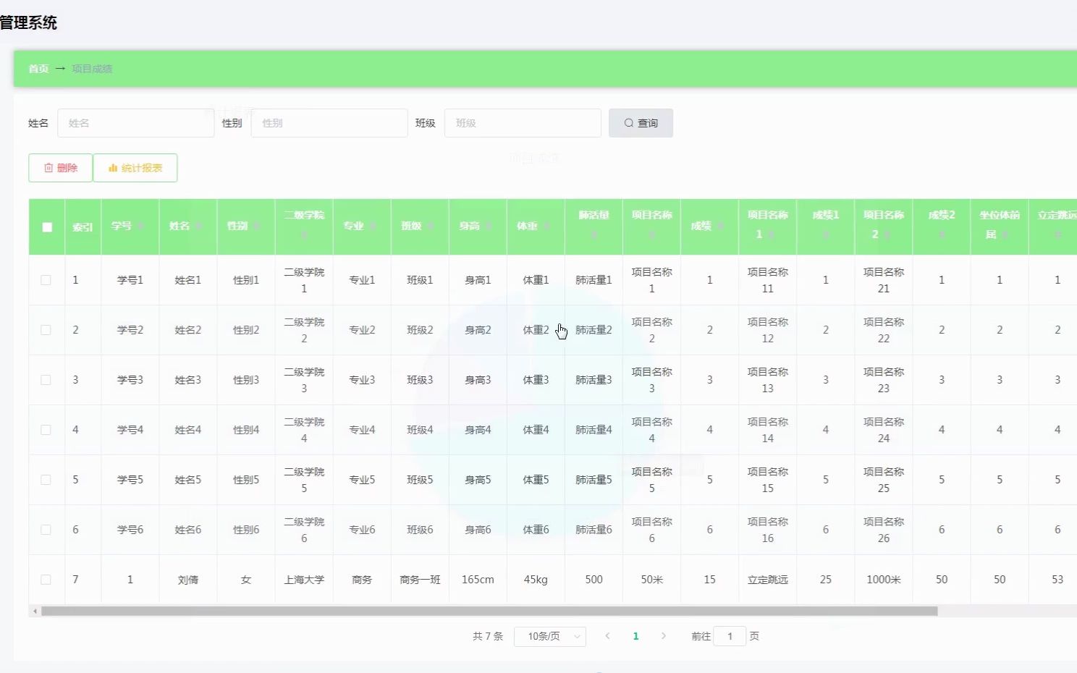Screen dimensions: 1077x673
Task: Check the checkbox for row 学号1
Action: click(46, 280)
